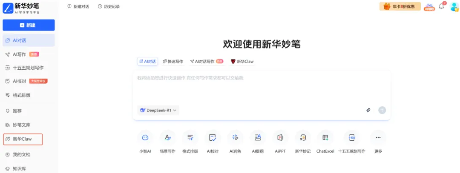Screen dimensions: 460x173
Task: Expand the DeepSeek-R1 model dropdown
Action: [x=158, y=111]
